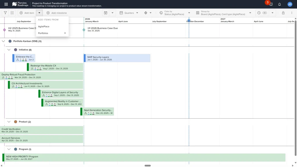Collapse the Initiative group
Image resolution: width=297 pixels, height=167 pixels.
point(9,50)
